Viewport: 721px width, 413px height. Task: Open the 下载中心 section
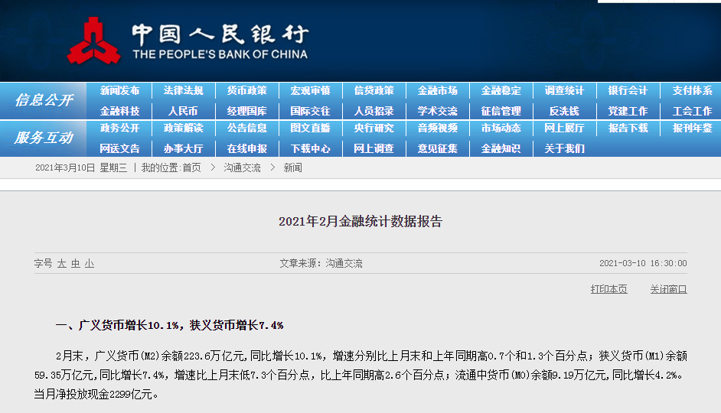point(311,149)
